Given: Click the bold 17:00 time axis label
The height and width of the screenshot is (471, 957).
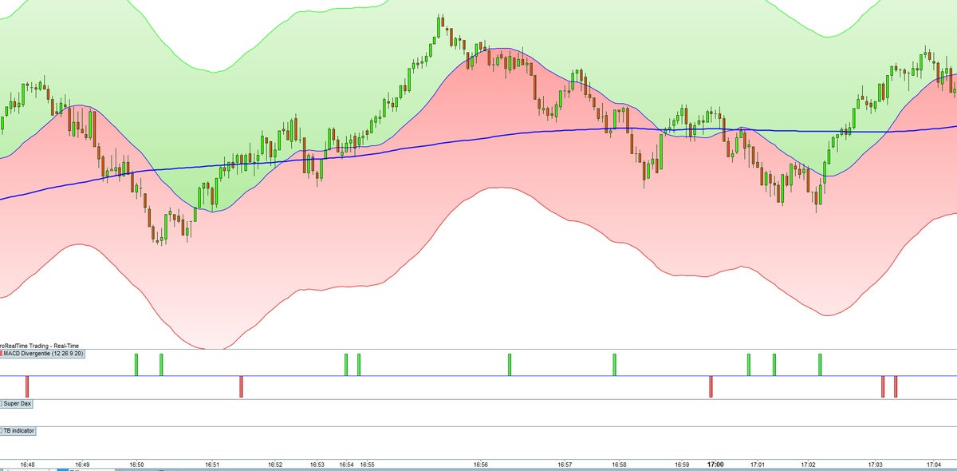Looking at the screenshot, I should (715, 464).
